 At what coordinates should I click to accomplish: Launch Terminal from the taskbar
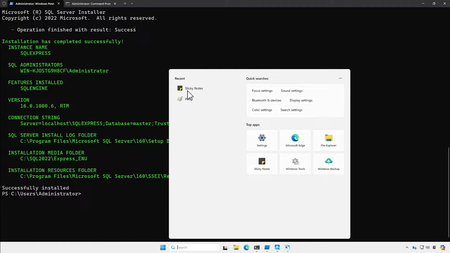pos(256,247)
